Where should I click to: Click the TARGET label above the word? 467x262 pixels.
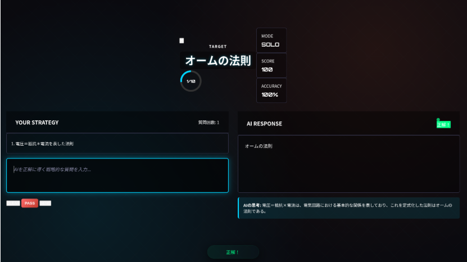[217, 47]
